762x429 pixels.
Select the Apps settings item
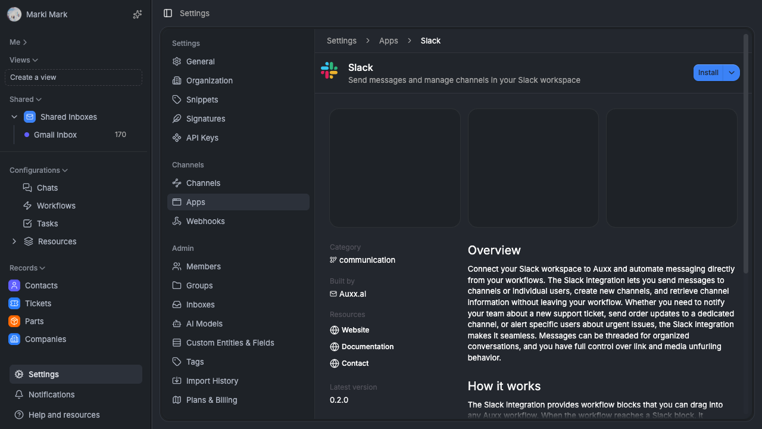click(238, 202)
